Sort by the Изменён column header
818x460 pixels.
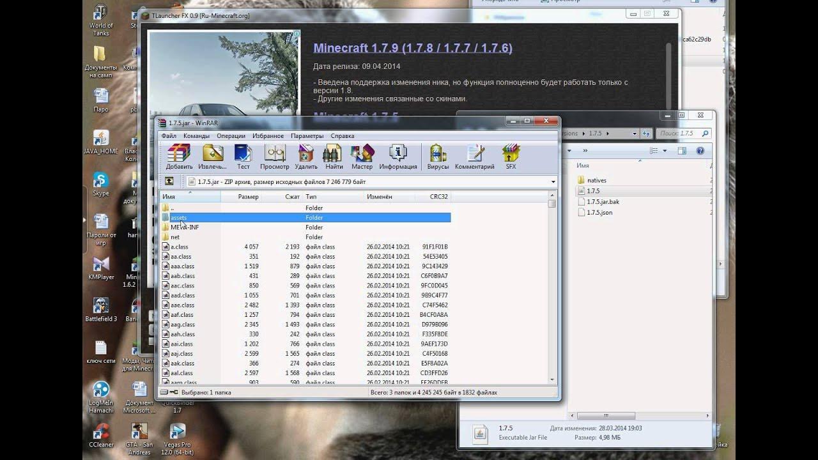(389, 197)
